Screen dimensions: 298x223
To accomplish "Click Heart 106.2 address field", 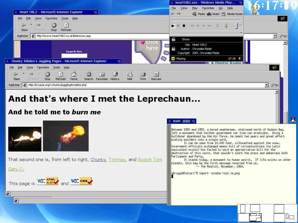I will point(100,36).
